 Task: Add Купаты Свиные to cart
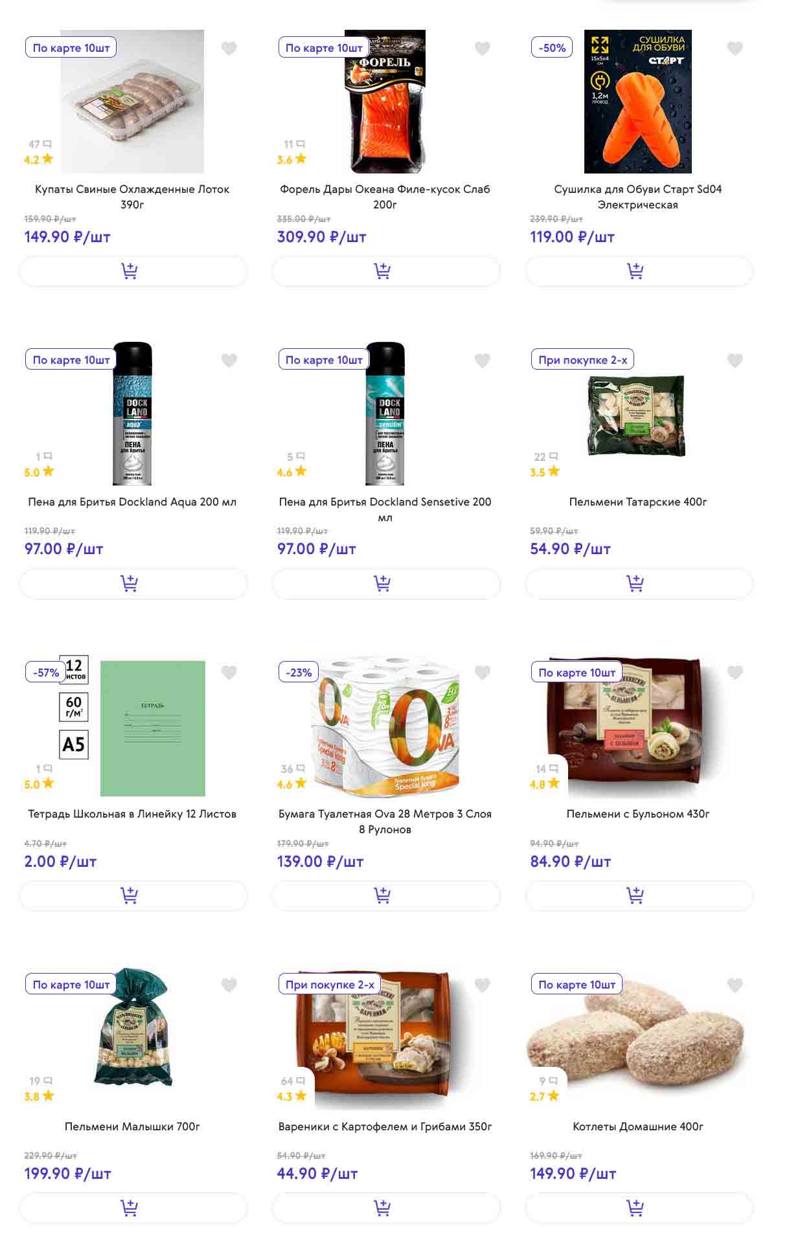click(133, 271)
